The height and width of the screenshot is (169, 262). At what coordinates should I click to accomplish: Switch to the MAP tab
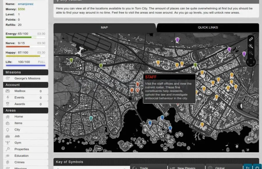(105, 28)
